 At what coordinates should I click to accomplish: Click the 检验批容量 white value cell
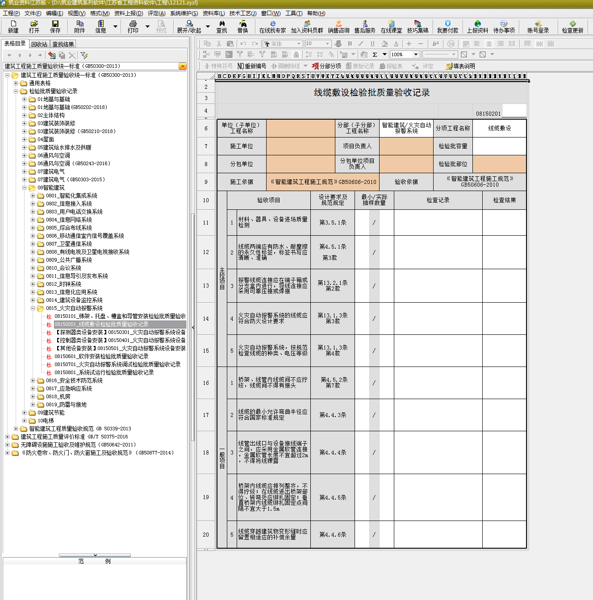tap(500, 146)
